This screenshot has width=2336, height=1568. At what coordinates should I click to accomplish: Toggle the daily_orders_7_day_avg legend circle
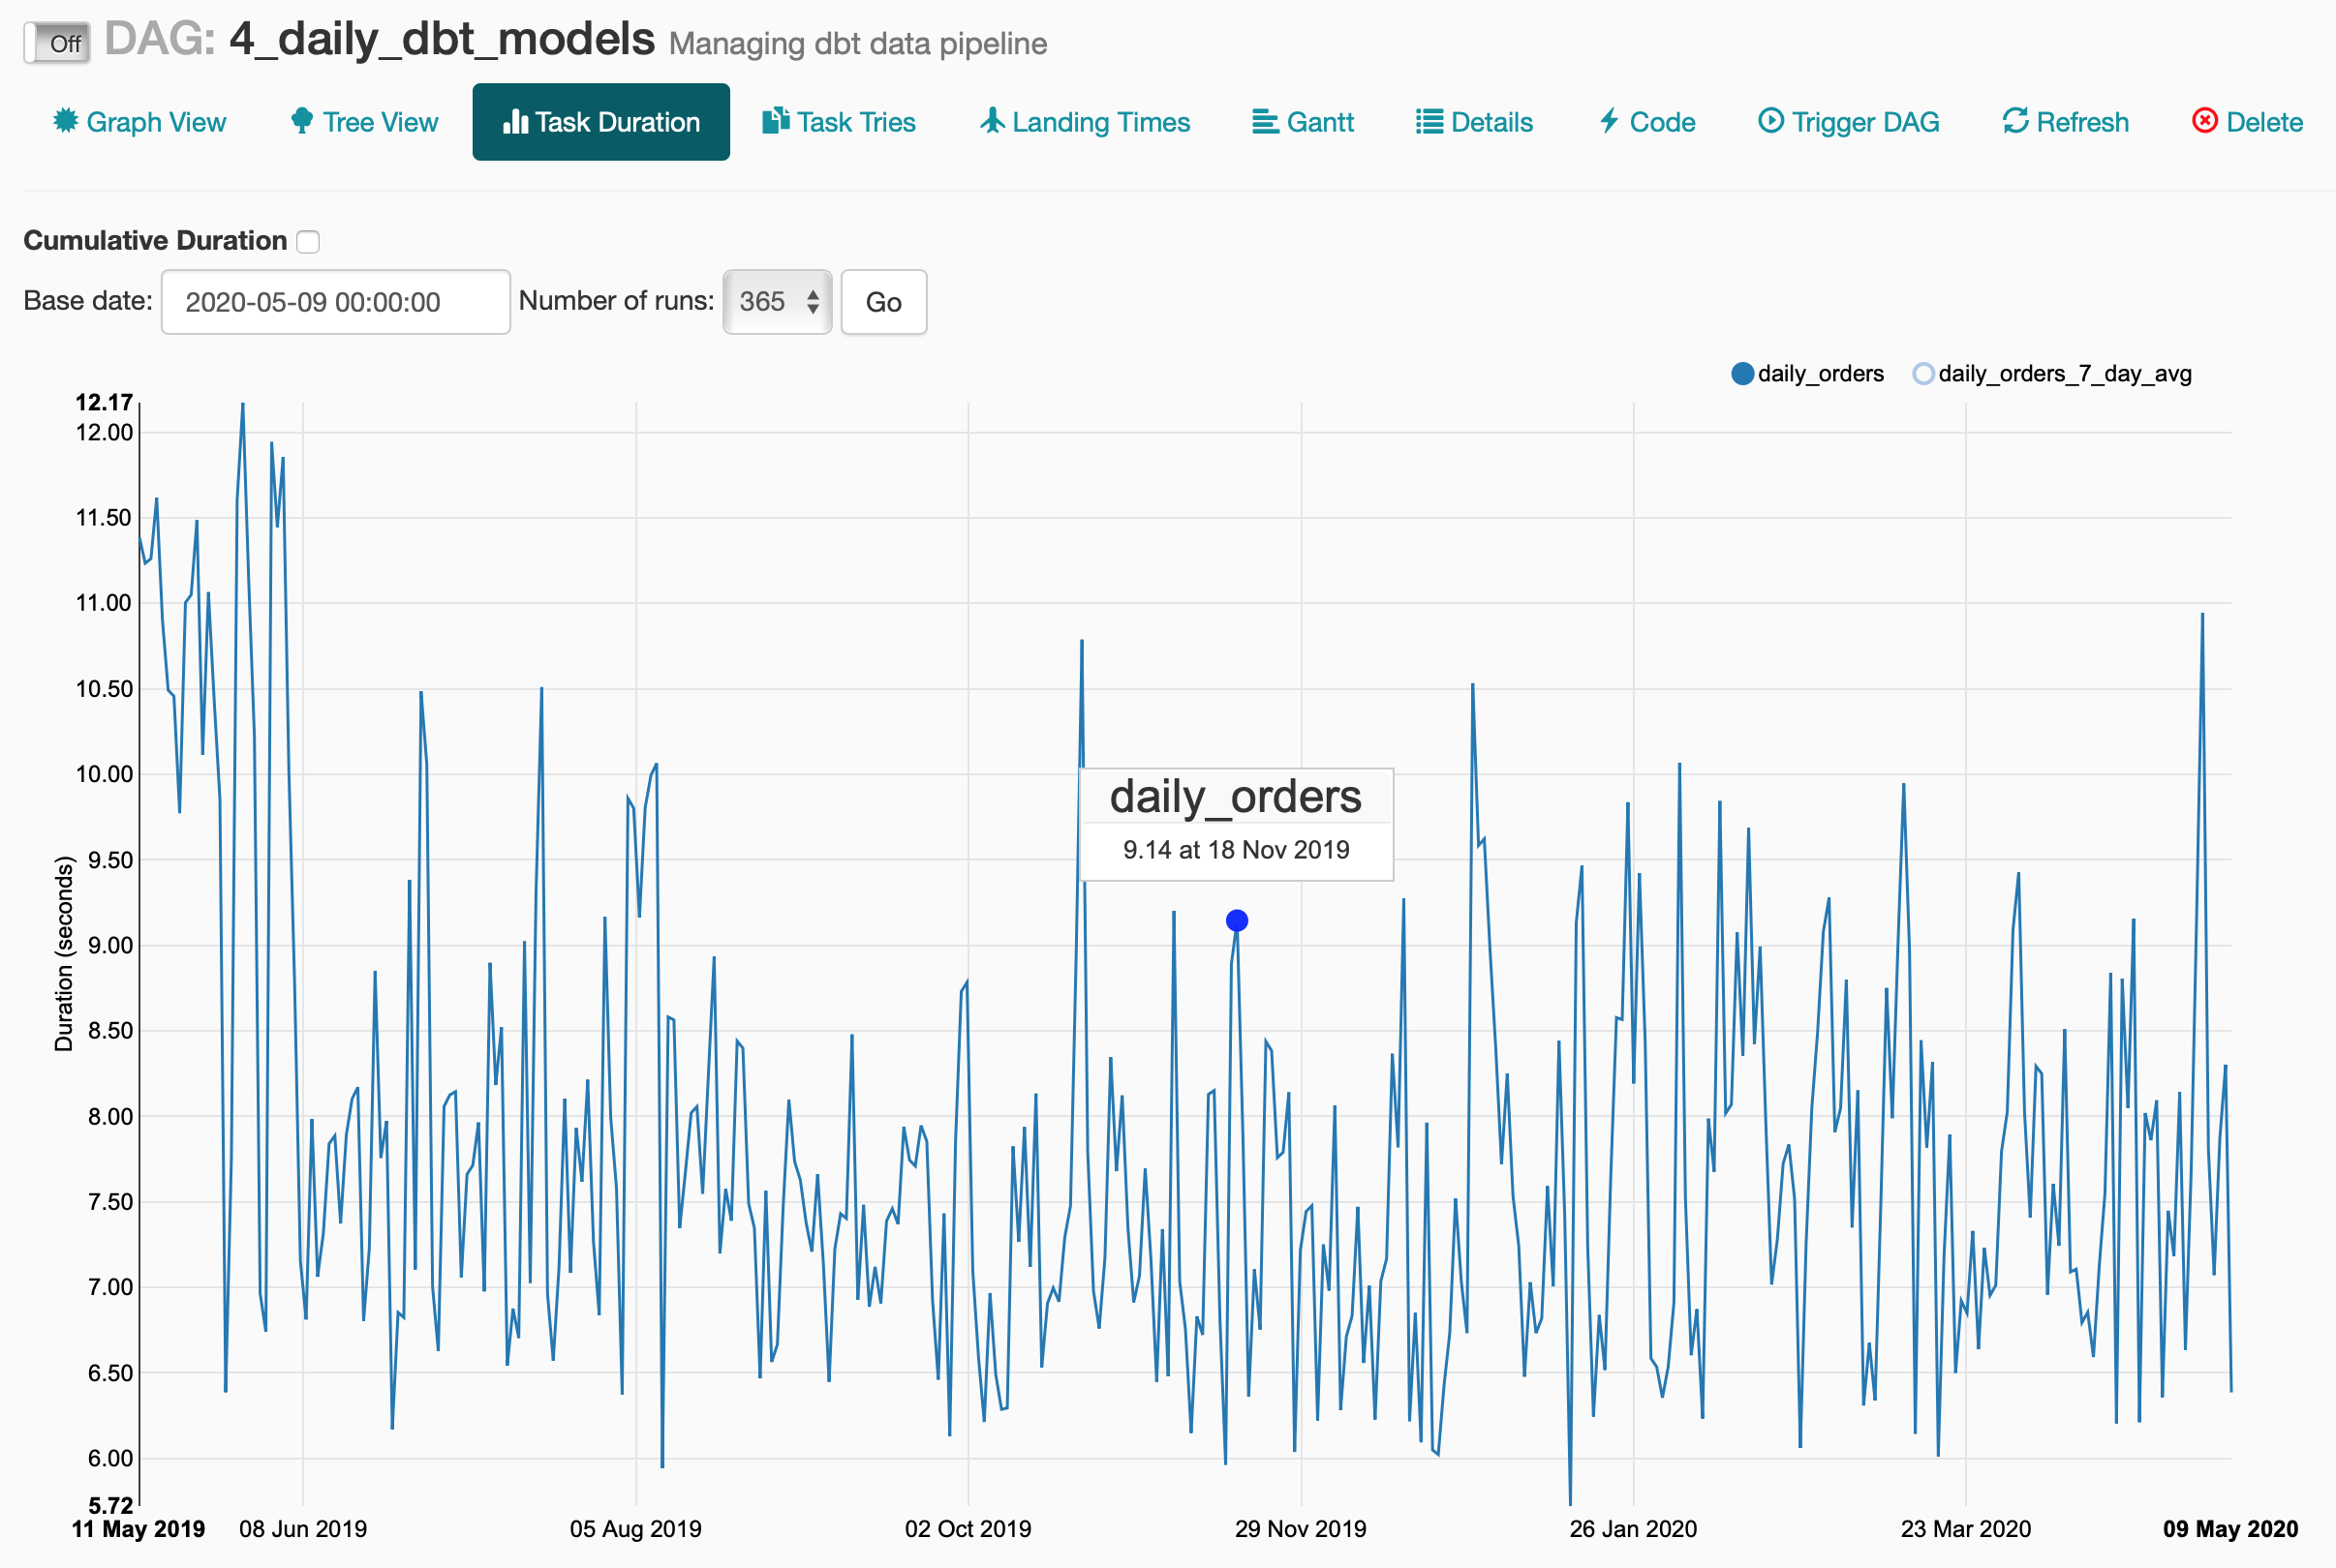[x=1921, y=374]
